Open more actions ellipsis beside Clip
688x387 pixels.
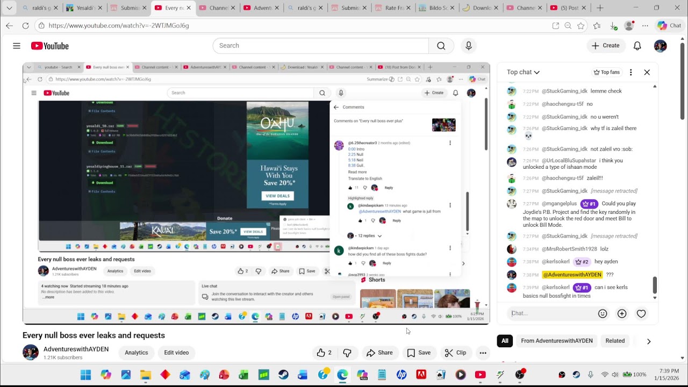[483, 353]
